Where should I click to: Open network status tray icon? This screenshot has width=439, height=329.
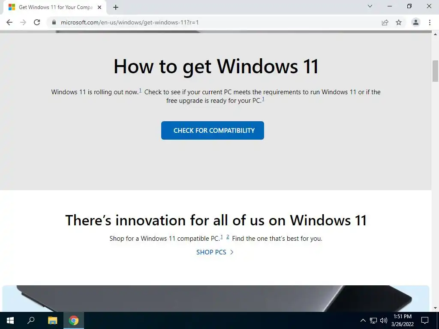pyautogui.click(x=373, y=320)
